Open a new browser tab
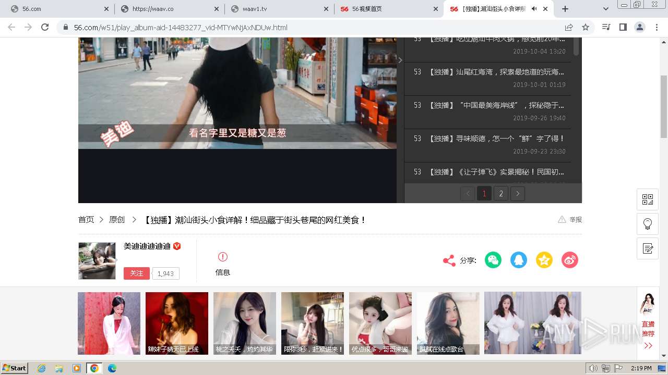The height and width of the screenshot is (375, 668). click(565, 9)
